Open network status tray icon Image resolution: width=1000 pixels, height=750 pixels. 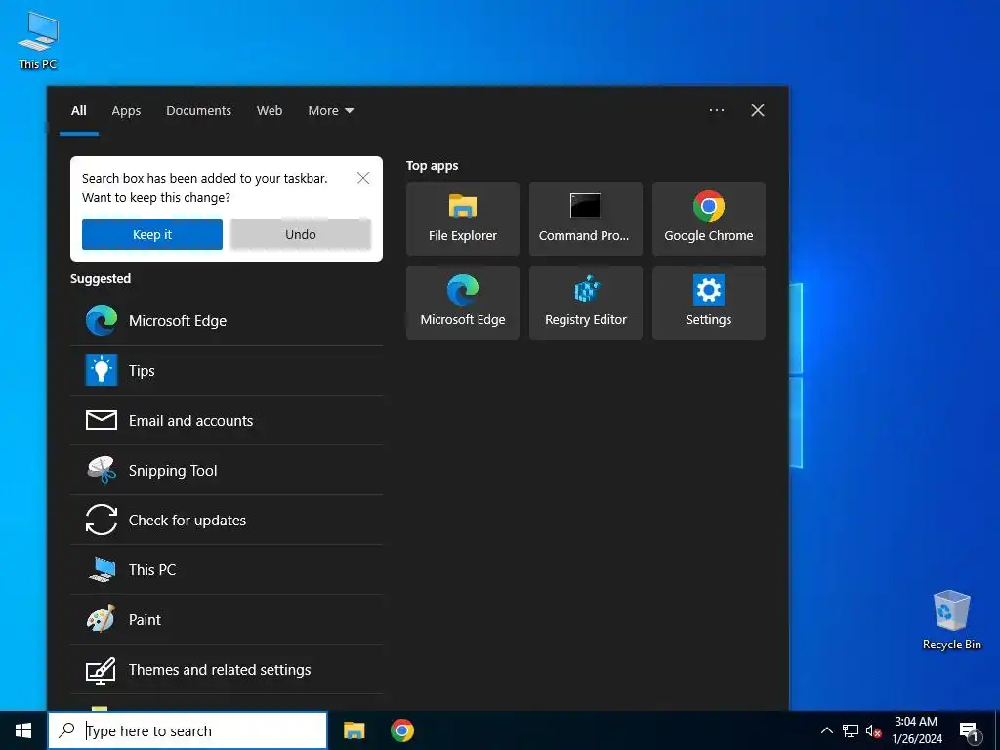click(851, 730)
